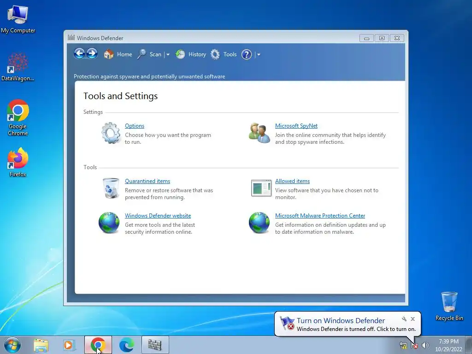Open the clock showing 7:39 PM
Viewport: 472px width, 354px height.
tap(448, 345)
